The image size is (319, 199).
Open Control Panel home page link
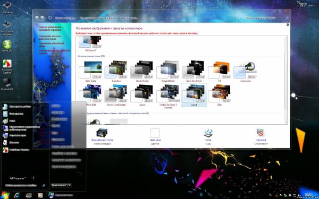tap(50, 28)
